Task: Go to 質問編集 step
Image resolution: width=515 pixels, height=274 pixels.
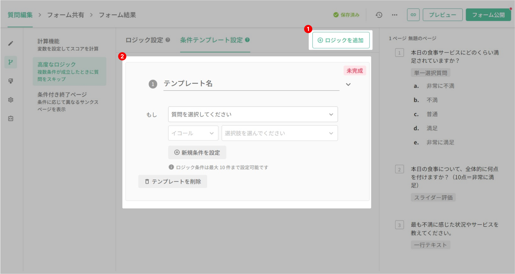Action: click(x=20, y=15)
